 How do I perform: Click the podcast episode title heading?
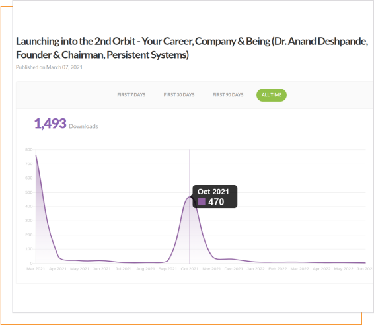192,48
